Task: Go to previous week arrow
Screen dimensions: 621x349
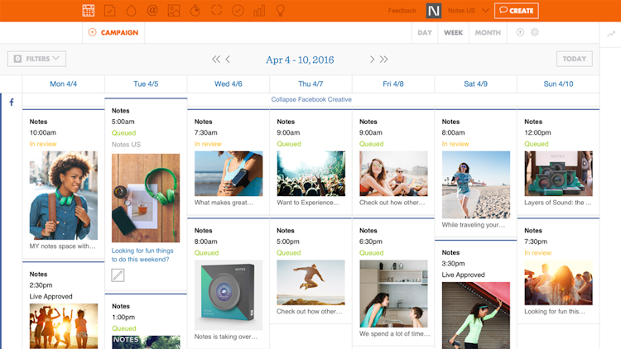Action: (x=228, y=60)
